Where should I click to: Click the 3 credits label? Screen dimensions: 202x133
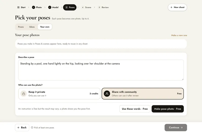pyautogui.click(x=94, y=94)
